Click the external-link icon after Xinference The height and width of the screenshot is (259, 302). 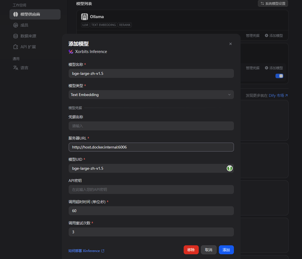(103, 251)
